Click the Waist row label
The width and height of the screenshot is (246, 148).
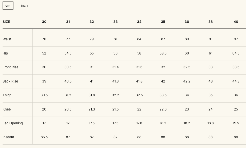pyautogui.click(x=7, y=39)
